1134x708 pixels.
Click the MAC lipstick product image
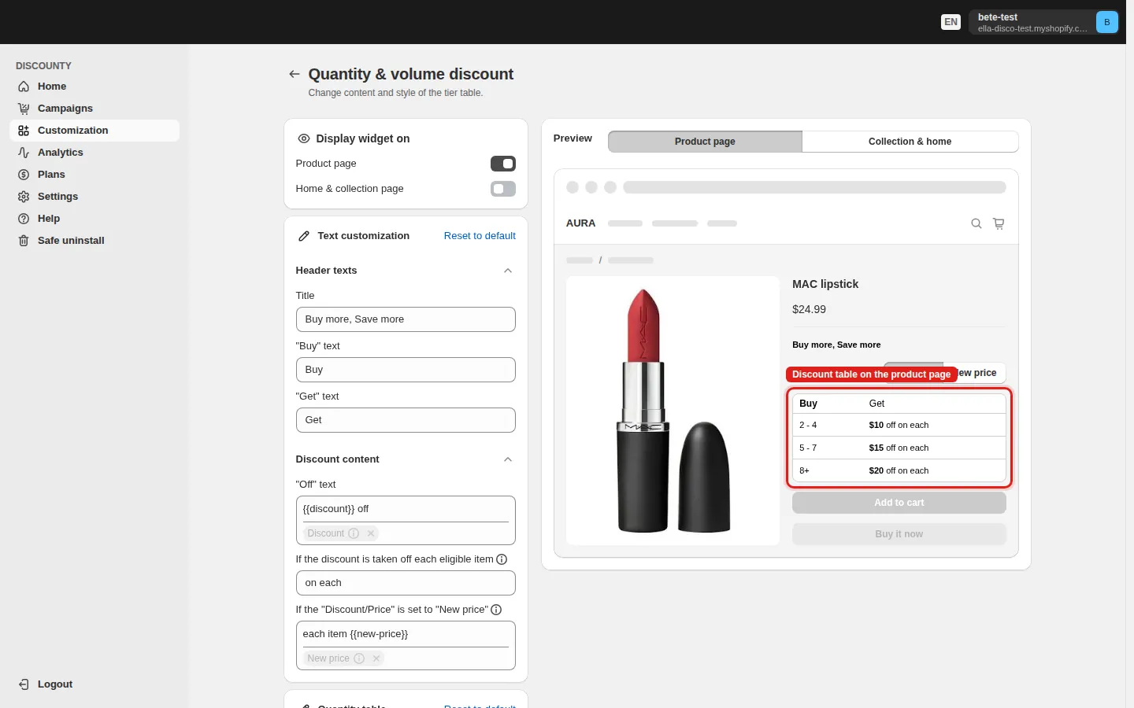tap(673, 411)
